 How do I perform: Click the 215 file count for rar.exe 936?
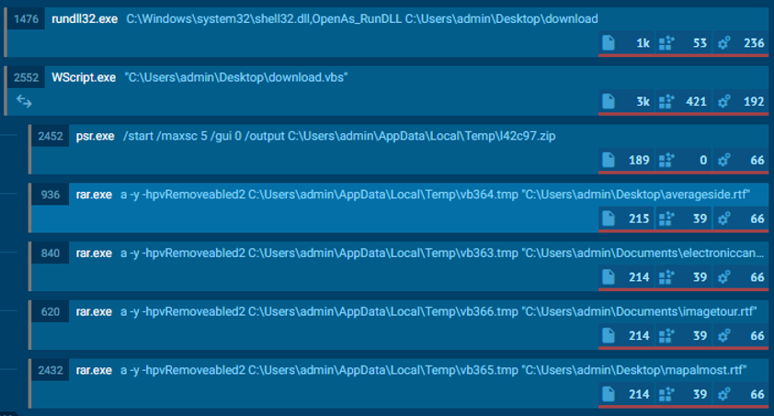[x=639, y=219]
